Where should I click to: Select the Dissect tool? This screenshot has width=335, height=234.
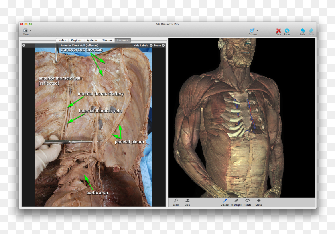point(225,202)
